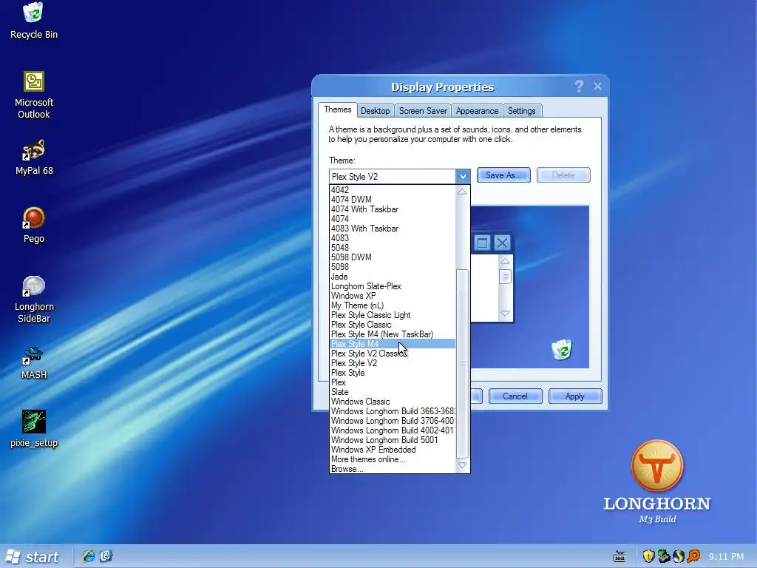
Task: Switch to the Themes tab
Action: coord(337,109)
